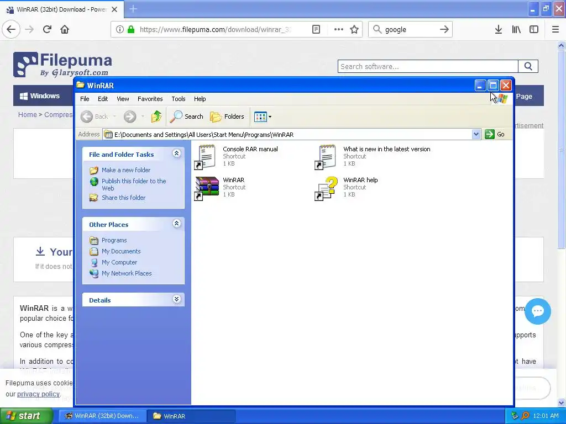Open the Console RAR manual shortcut icon
Image resolution: width=566 pixels, height=424 pixels.
[x=206, y=157]
